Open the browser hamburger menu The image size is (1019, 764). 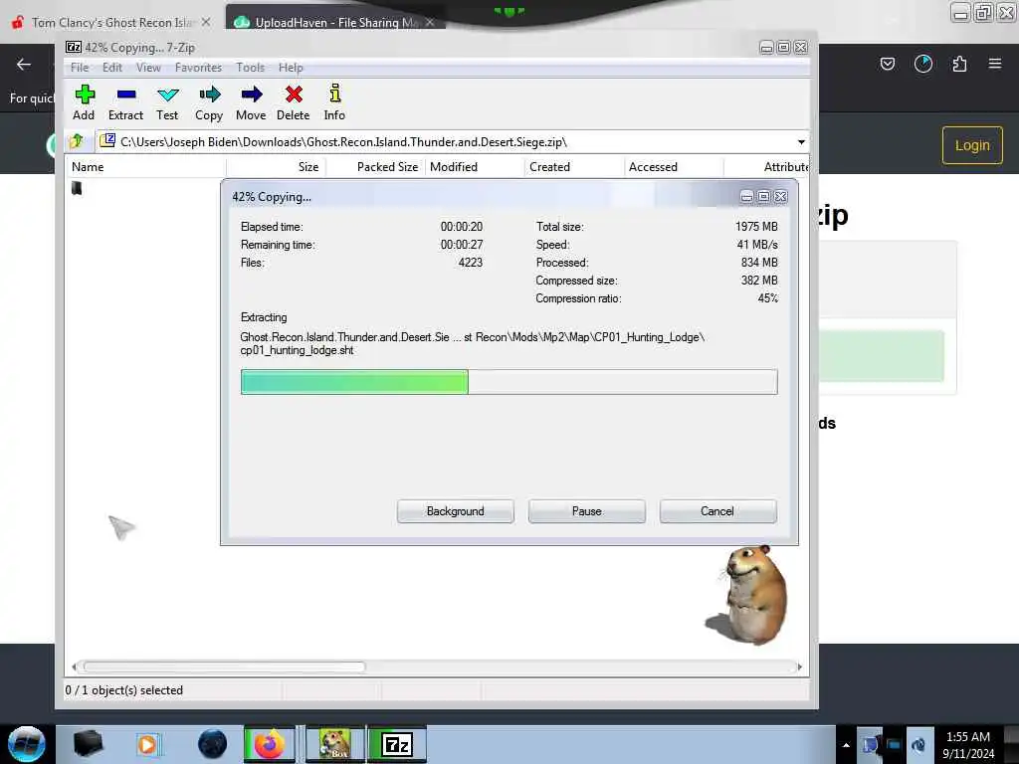pos(995,64)
